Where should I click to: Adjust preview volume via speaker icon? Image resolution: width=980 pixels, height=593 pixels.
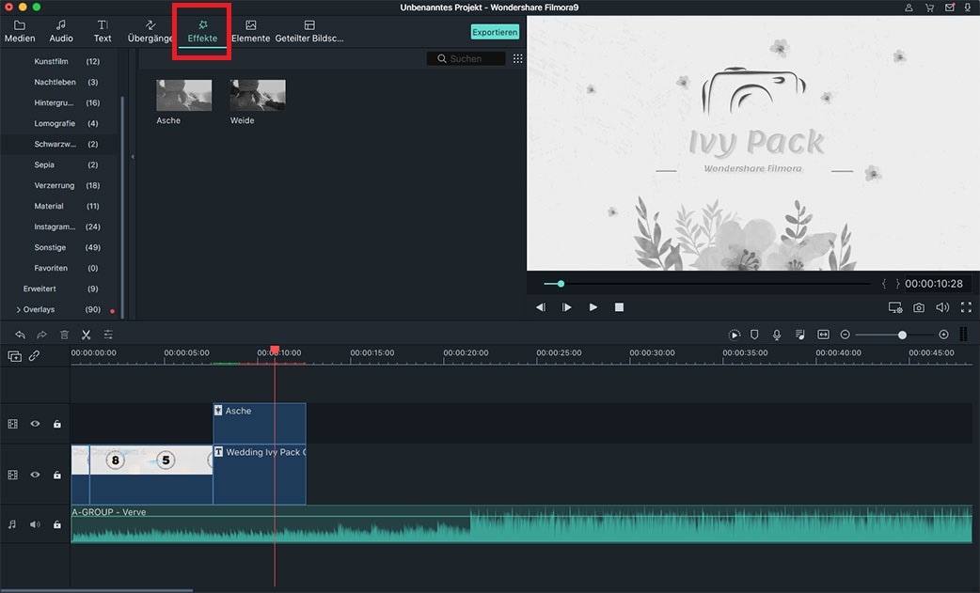coord(941,307)
